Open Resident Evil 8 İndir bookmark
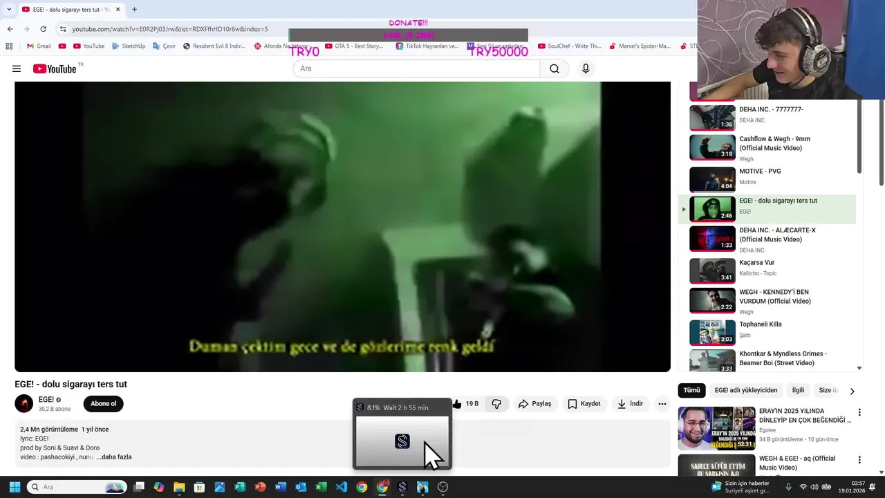The image size is (885, 498). 214,46
